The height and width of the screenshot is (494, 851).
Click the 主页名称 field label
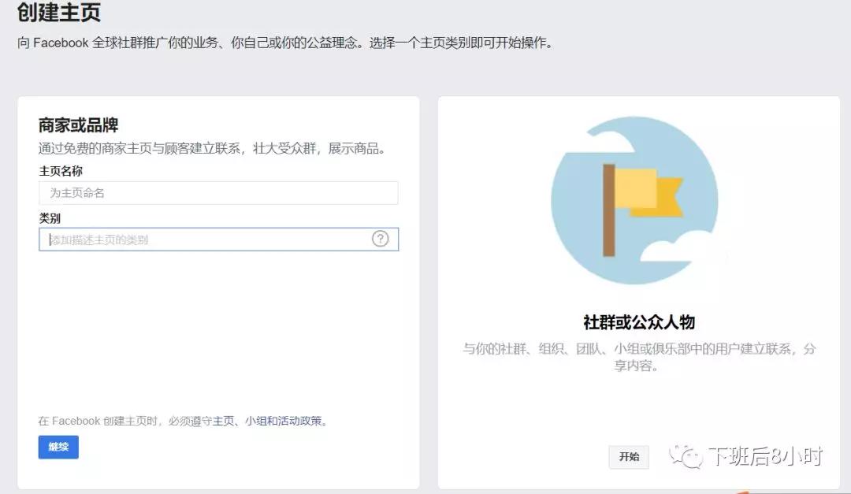[x=61, y=171]
